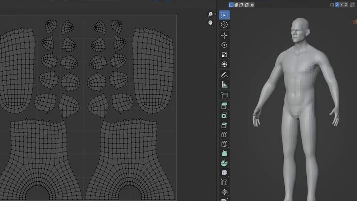The height and width of the screenshot is (201, 357).
Task: Select the Extrude Region tool
Action: [x=224, y=106]
